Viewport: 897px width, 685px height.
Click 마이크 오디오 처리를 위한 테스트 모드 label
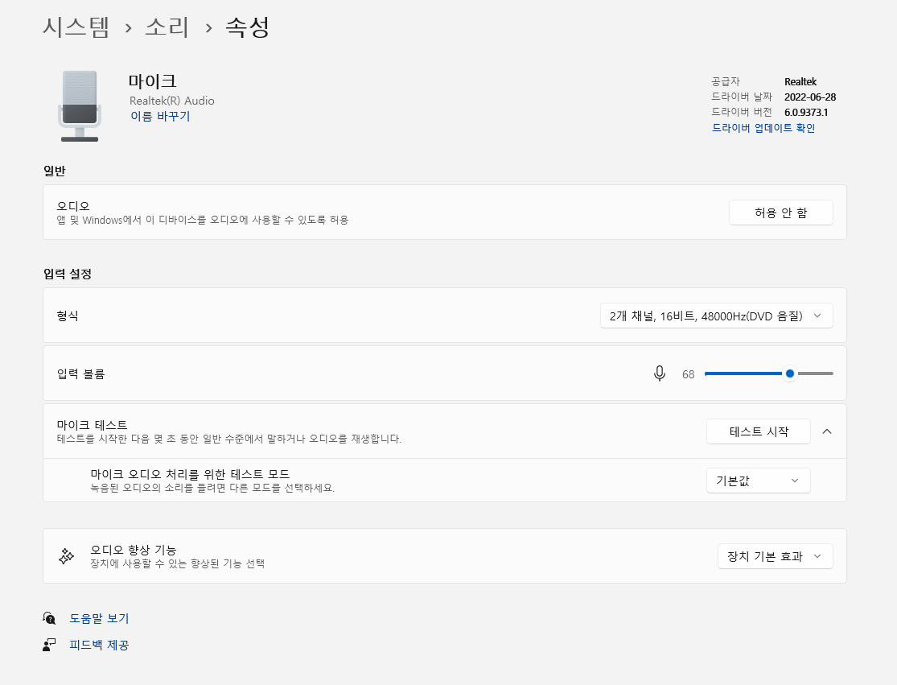(190, 474)
